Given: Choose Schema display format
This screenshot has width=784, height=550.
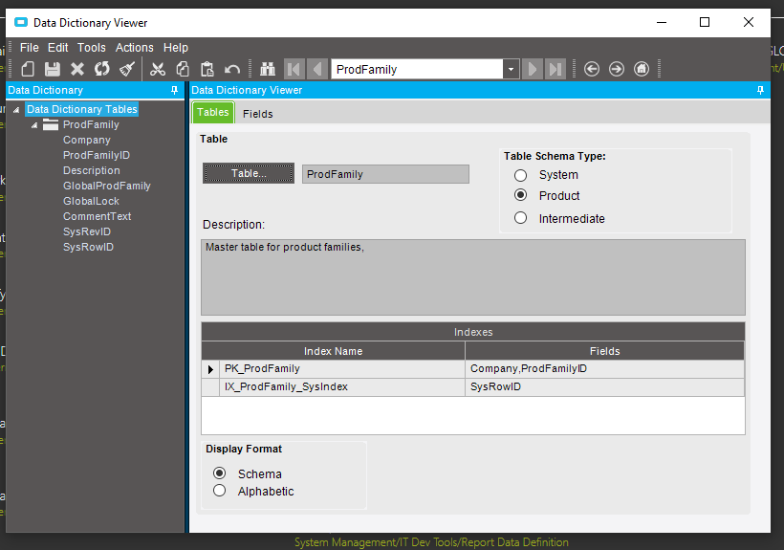Looking at the screenshot, I should pyautogui.click(x=219, y=473).
